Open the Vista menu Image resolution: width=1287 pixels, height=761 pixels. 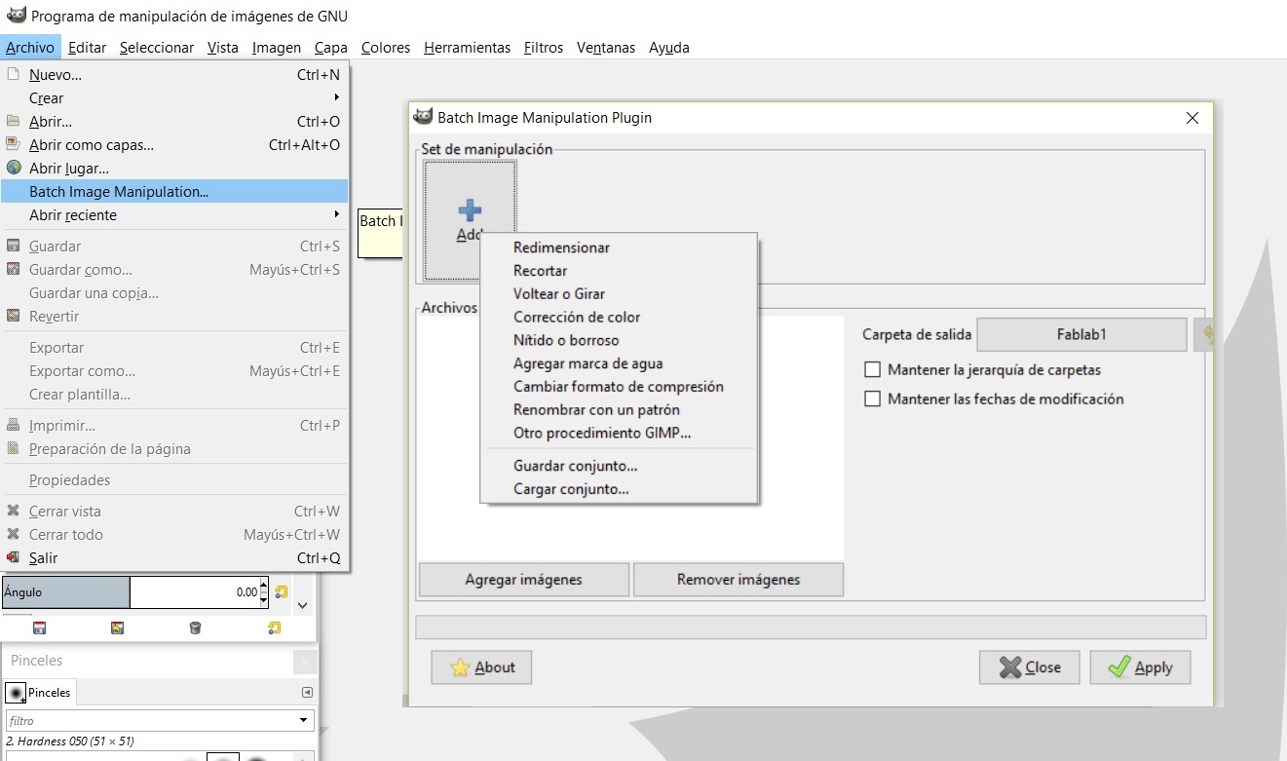point(223,47)
